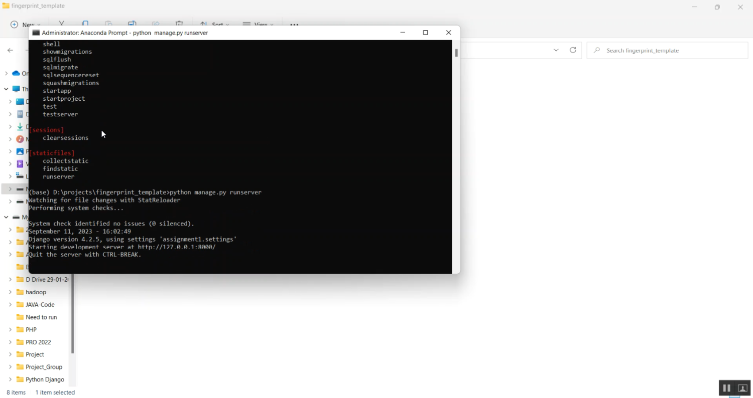The image size is (753, 398).
Task: Select the Pictures icon in navigation pane
Action: pos(20,151)
